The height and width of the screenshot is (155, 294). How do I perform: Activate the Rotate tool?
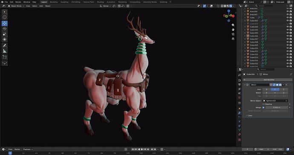pos(5,29)
